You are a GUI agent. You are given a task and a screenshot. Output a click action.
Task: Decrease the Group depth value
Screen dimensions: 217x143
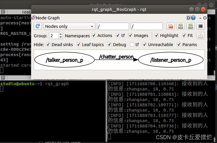pyautogui.click(x=61, y=37)
